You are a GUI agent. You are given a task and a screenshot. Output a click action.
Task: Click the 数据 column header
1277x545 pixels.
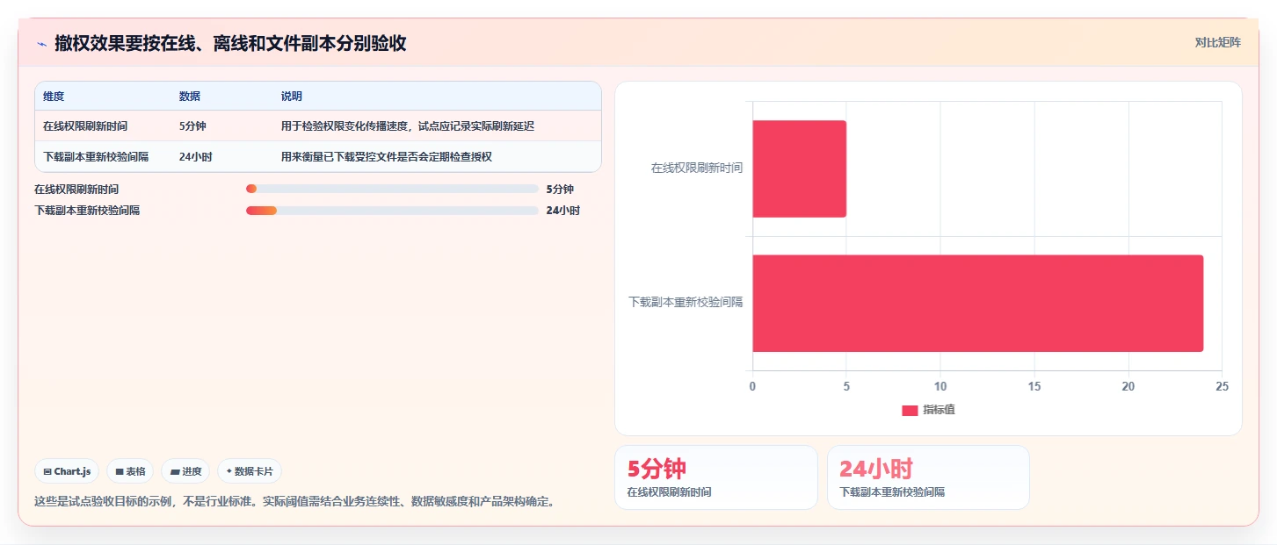(x=190, y=97)
